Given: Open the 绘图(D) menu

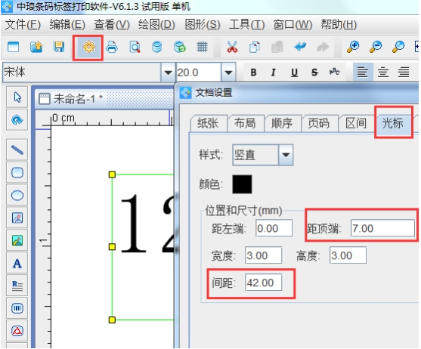Looking at the screenshot, I should click(156, 25).
